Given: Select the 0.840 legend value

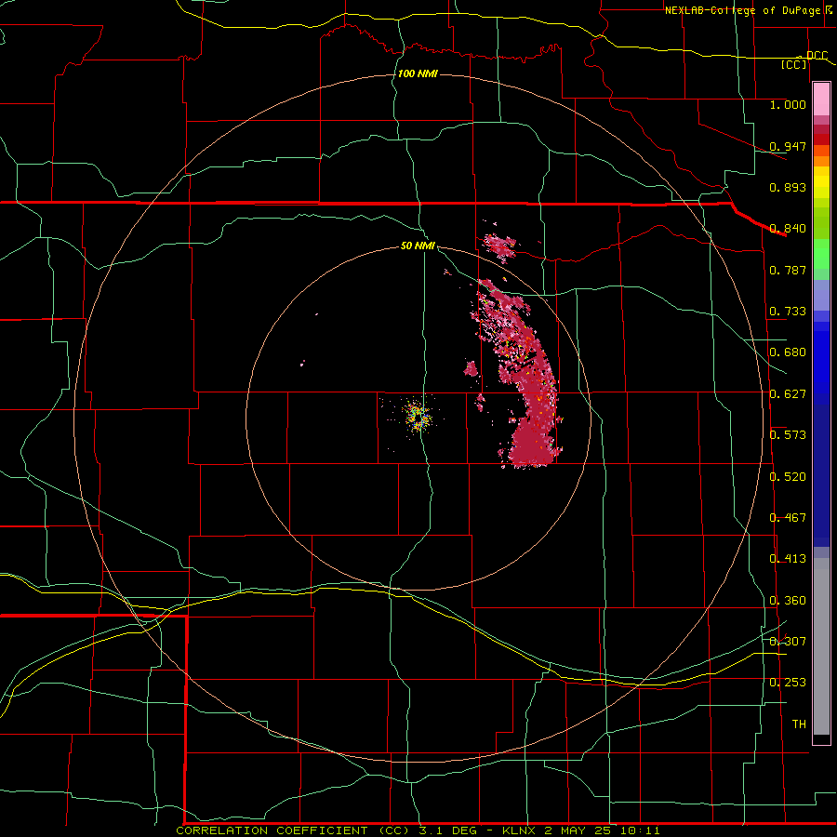Looking at the screenshot, I should pyautogui.click(x=788, y=229).
